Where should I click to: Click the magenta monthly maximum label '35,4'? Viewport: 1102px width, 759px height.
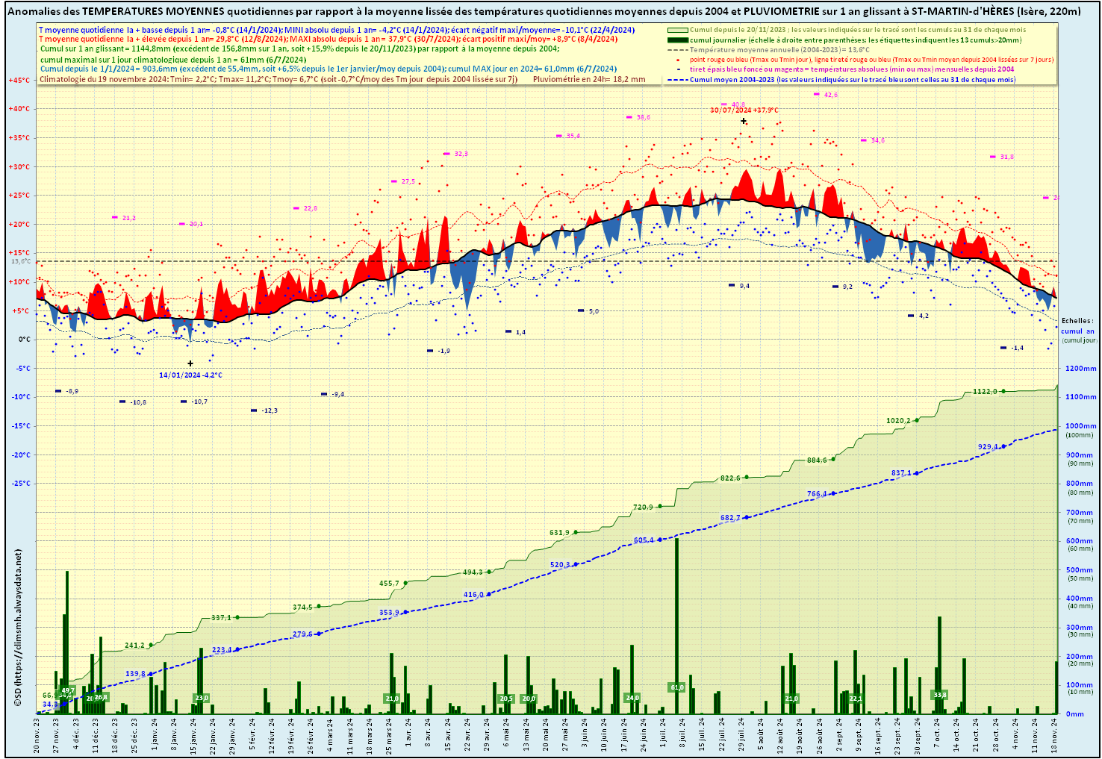[573, 136]
